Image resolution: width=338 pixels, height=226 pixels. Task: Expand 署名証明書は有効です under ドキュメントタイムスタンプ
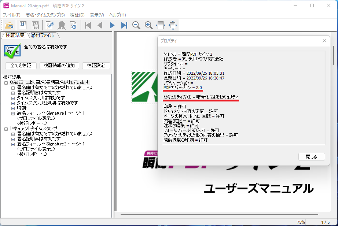(13, 139)
